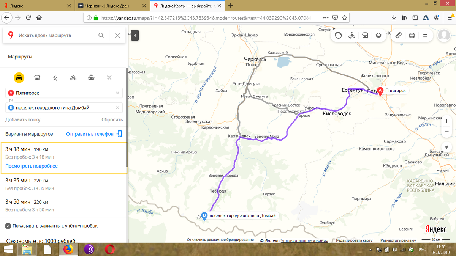Reload the current page

(x=28, y=18)
